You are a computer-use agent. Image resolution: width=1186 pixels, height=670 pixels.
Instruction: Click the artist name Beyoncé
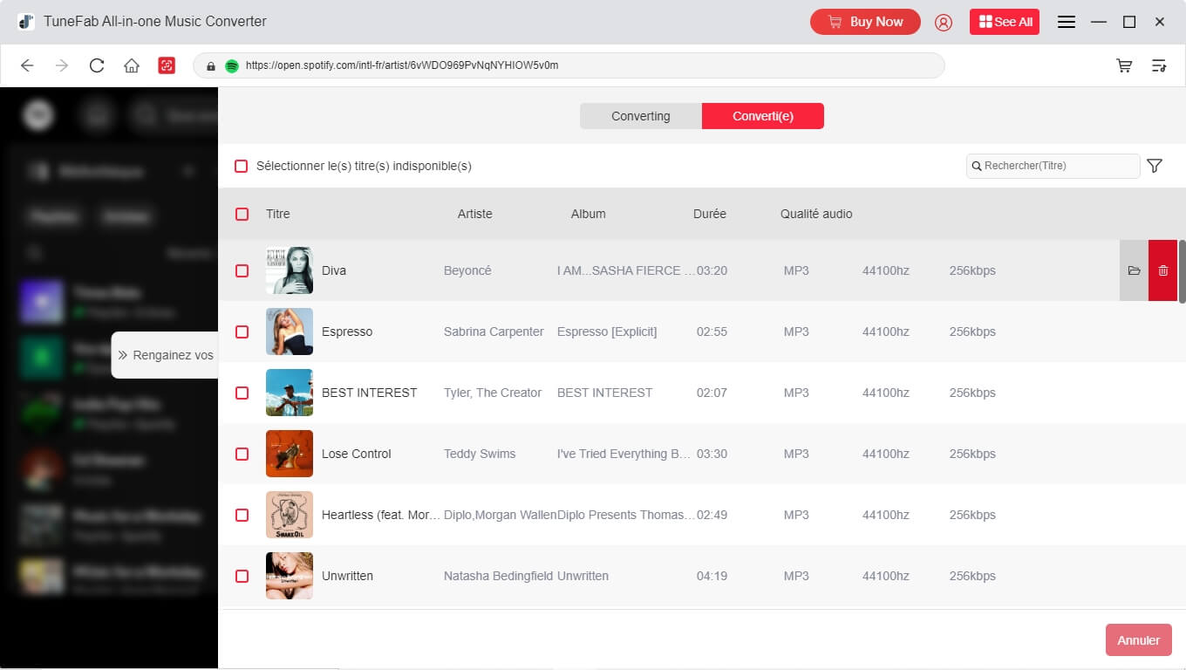click(x=467, y=270)
